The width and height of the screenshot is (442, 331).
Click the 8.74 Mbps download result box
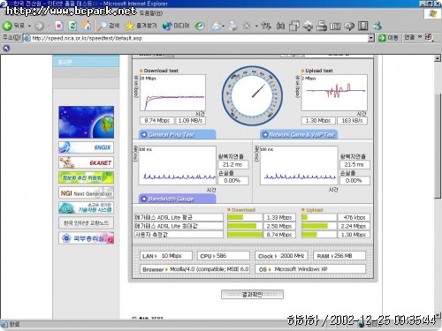point(157,121)
